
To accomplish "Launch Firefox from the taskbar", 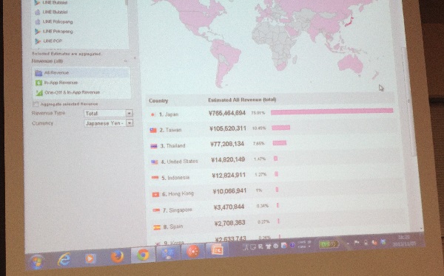I will (x=117, y=257).
